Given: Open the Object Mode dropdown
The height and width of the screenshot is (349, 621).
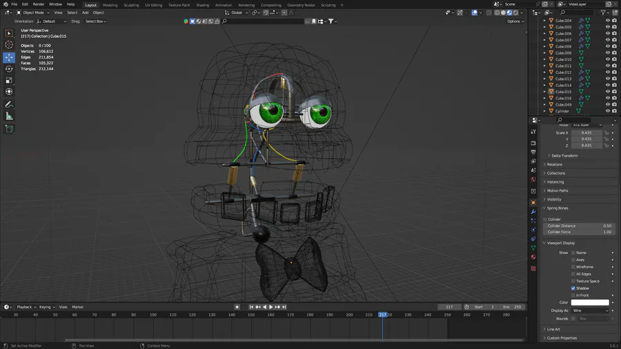Looking at the screenshot, I should (x=33, y=12).
